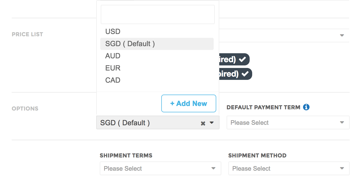
Task: Click the Shipment Terms arrow icon
Action: point(213,168)
